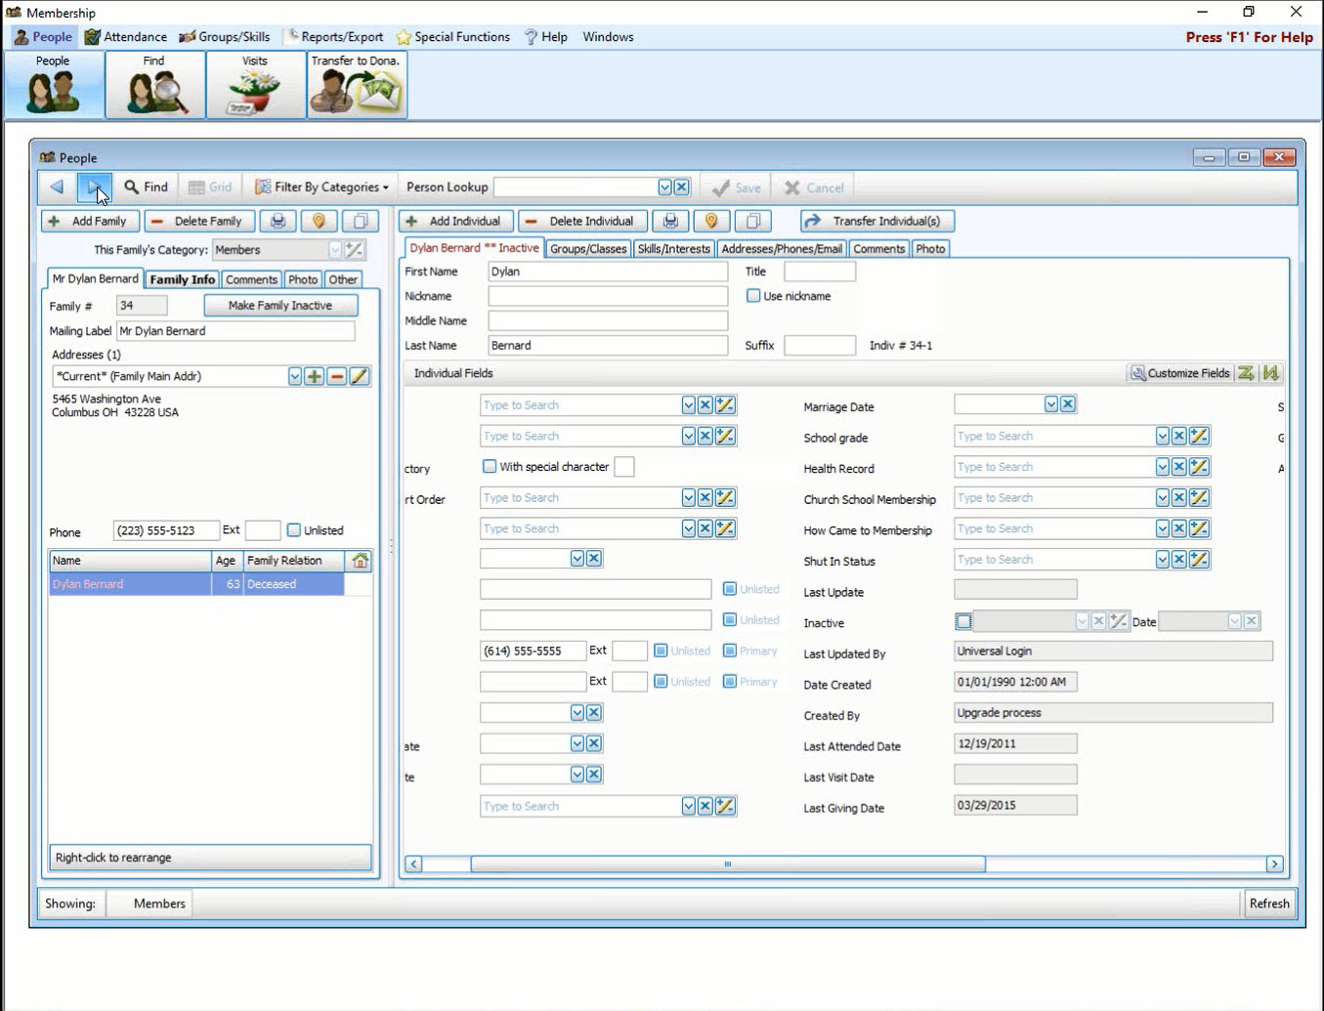This screenshot has height=1011, width=1324.
Task: Click the First Name input field
Action: pyautogui.click(x=607, y=272)
